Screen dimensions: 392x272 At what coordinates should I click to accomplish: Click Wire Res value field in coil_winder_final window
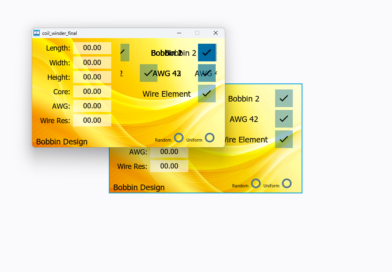coord(92,120)
